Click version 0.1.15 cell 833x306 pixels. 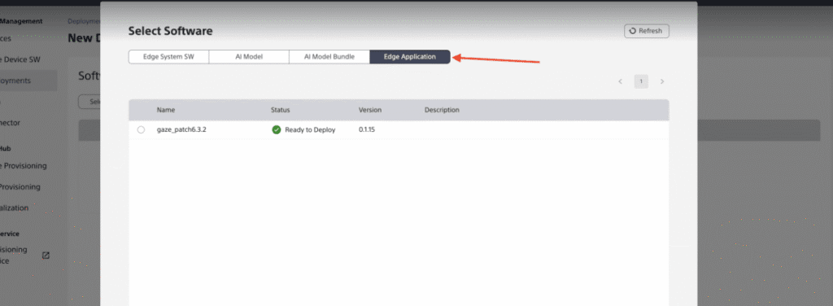coord(367,129)
